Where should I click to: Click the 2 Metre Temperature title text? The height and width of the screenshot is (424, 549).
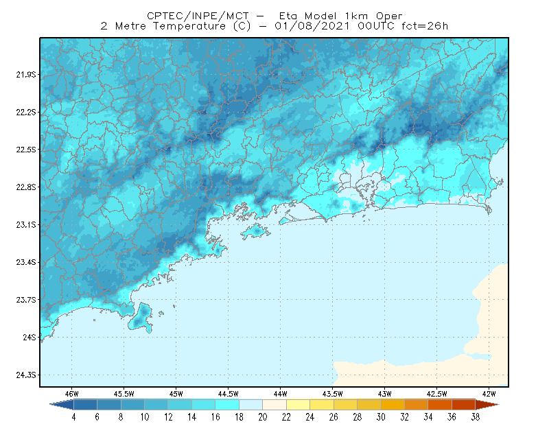pos(163,26)
